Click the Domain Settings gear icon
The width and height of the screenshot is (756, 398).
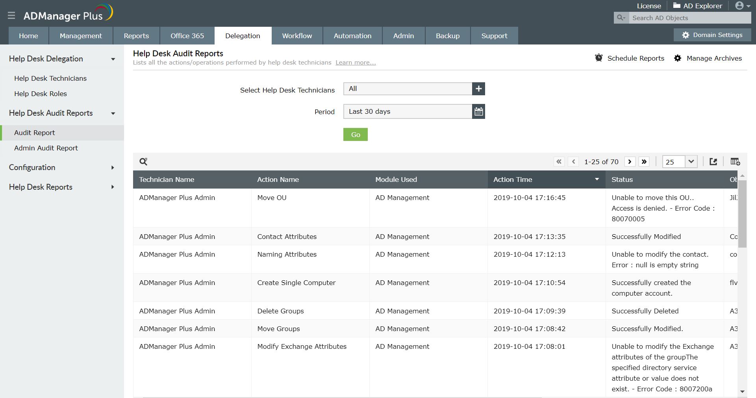[x=686, y=35]
